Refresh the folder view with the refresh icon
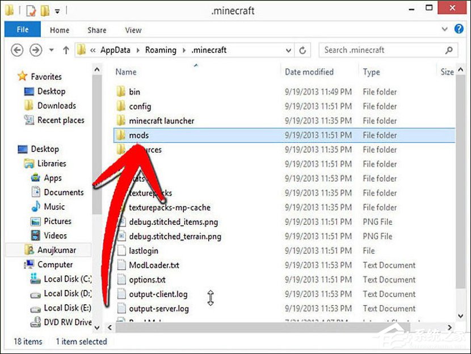The image size is (471, 354). coord(302,50)
